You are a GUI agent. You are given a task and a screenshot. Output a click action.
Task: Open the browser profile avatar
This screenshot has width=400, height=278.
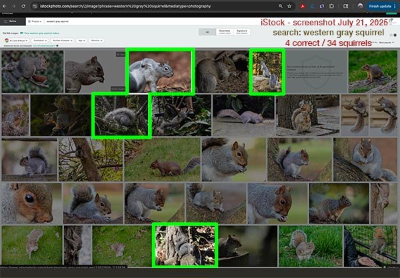(360, 6)
